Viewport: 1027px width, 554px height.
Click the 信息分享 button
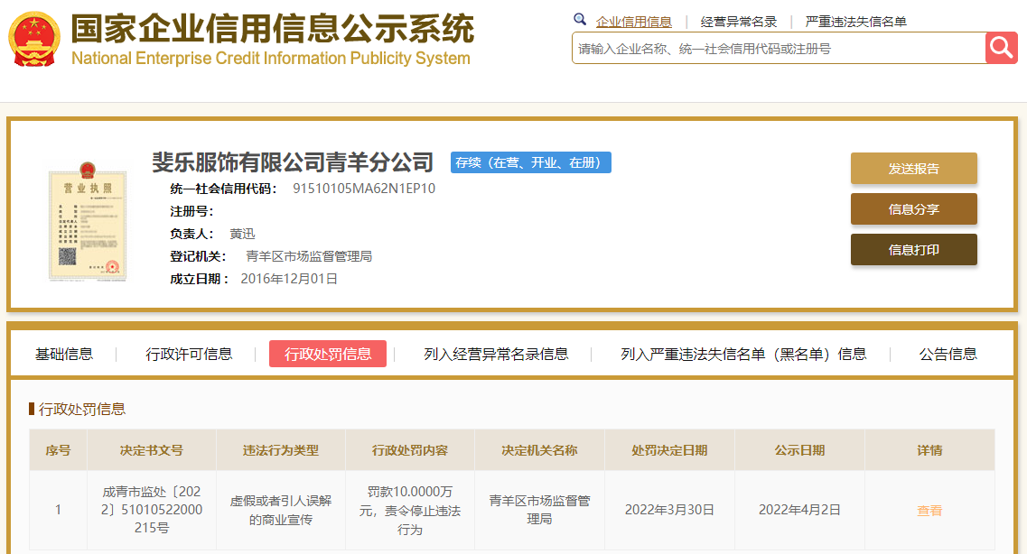[x=913, y=208]
